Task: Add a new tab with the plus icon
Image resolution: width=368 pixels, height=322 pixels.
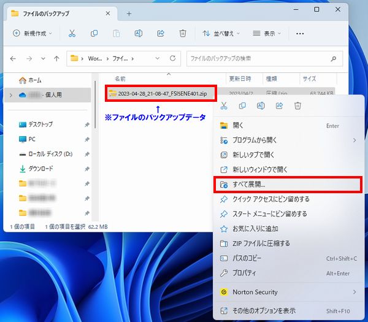Action: [129, 14]
